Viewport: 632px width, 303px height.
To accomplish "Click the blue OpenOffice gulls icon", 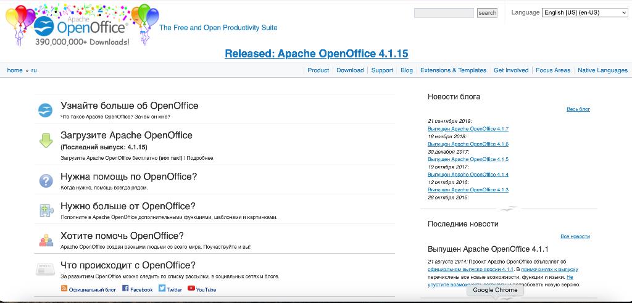I will [45, 110].
